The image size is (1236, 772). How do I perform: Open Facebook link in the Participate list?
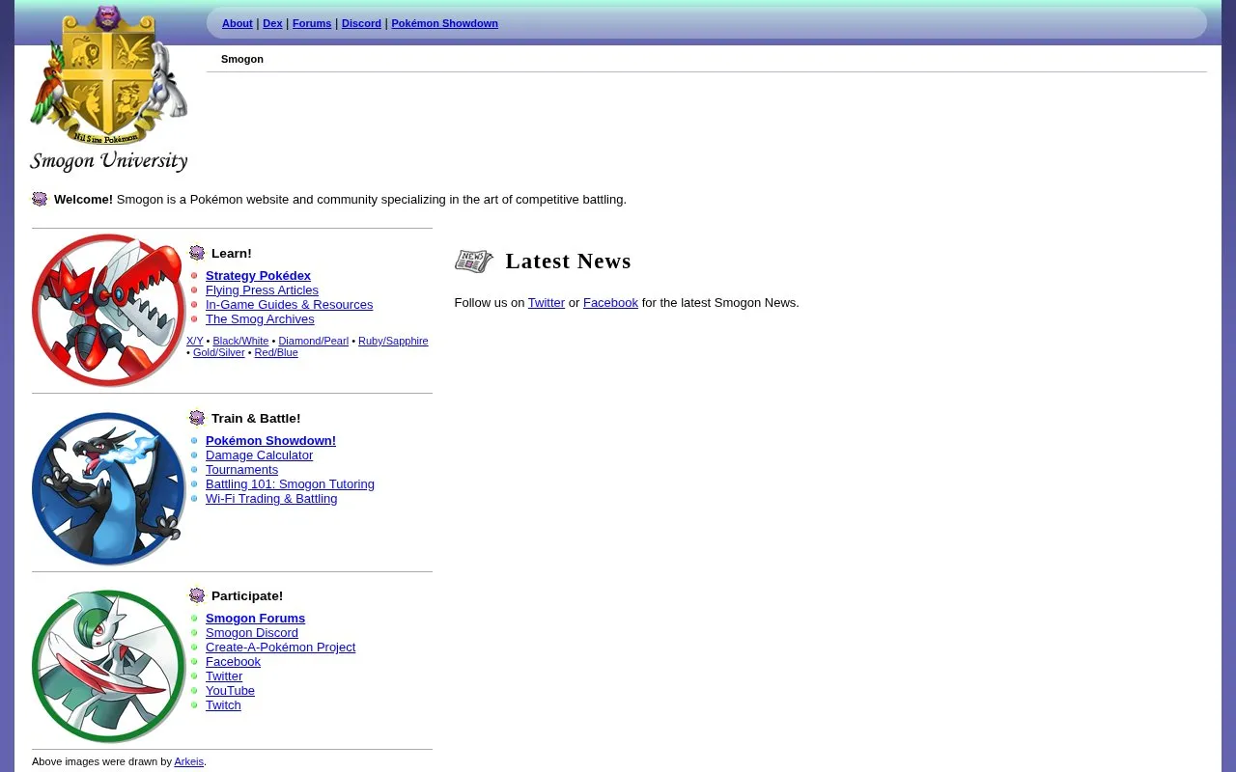pyautogui.click(x=233, y=661)
